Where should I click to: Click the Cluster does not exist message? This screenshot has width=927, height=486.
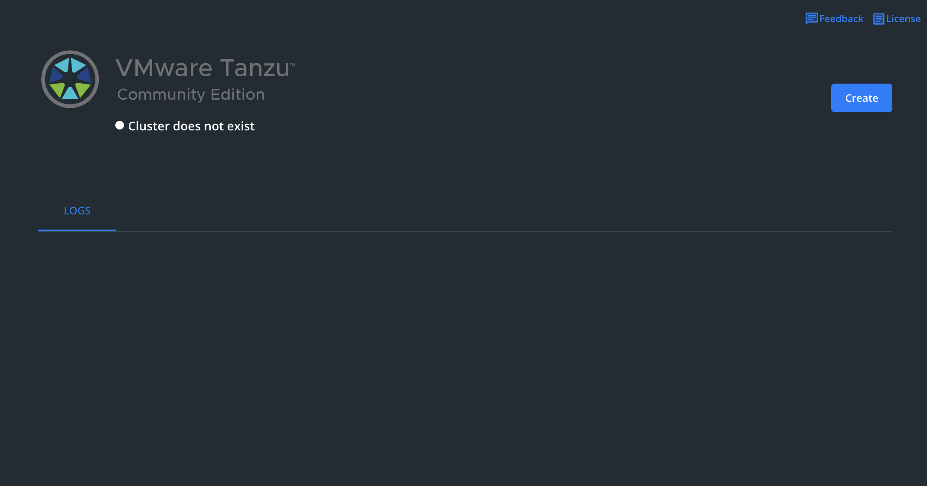point(191,126)
